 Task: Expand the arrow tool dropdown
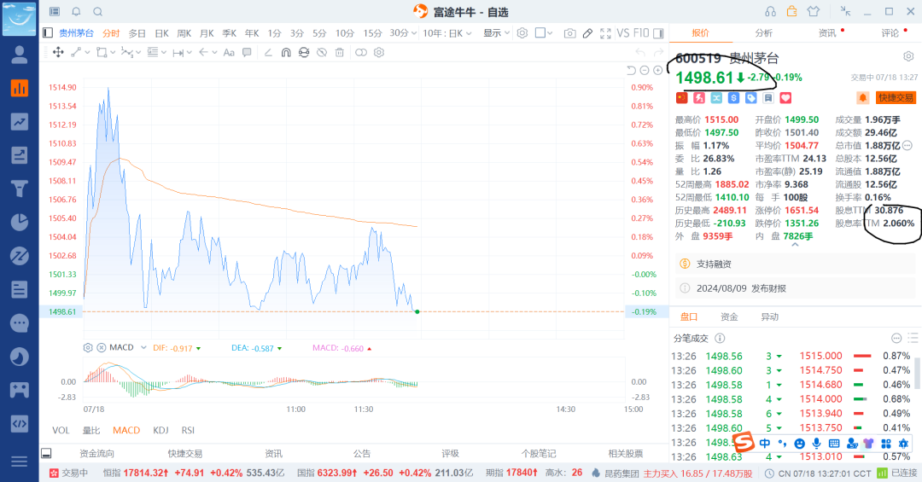(214, 52)
